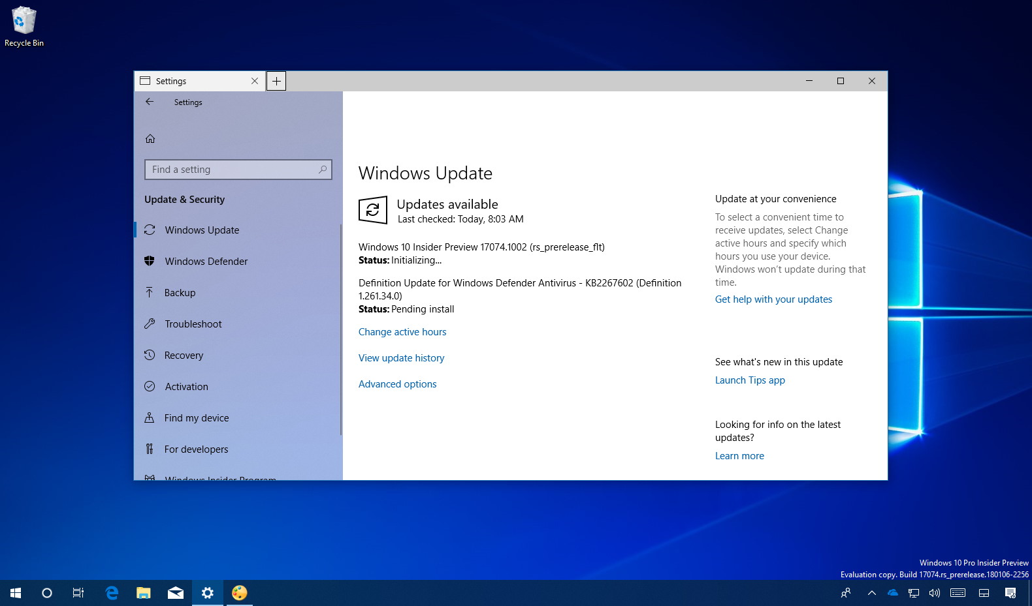The image size is (1032, 606).
Task: Show hidden icons in the system tray
Action: 872,593
